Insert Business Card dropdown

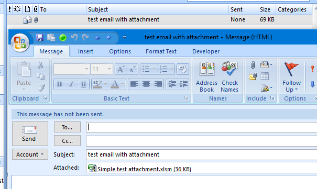click(x=267, y=65)
